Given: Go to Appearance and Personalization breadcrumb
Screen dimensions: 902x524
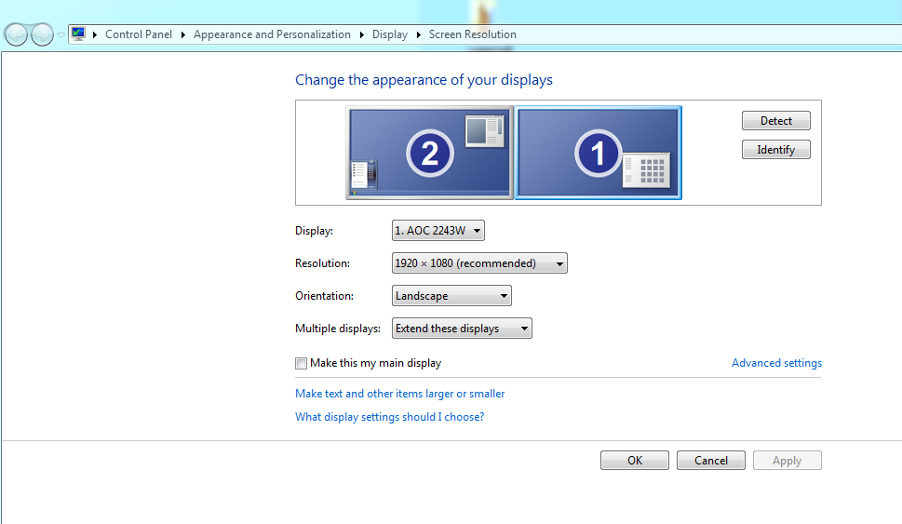Looking at the screenshot, I should 272,34.
